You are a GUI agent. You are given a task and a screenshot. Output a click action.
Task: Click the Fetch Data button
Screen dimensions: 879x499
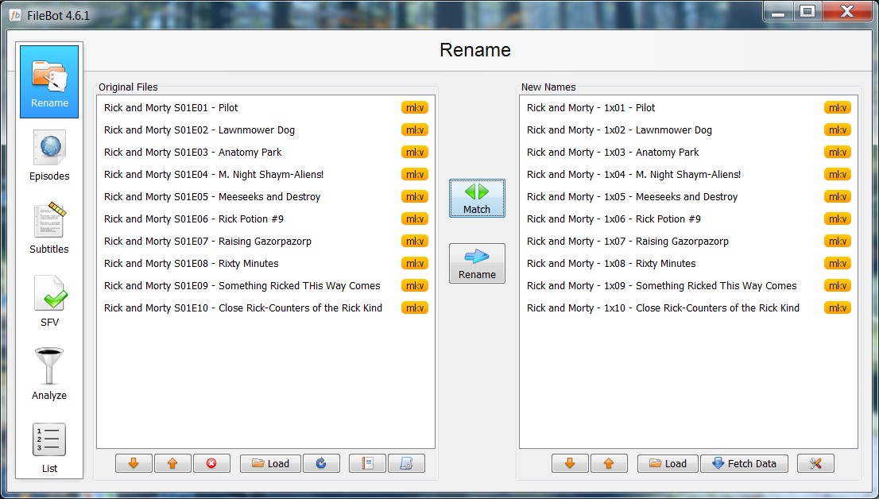[x=745, y=464]
